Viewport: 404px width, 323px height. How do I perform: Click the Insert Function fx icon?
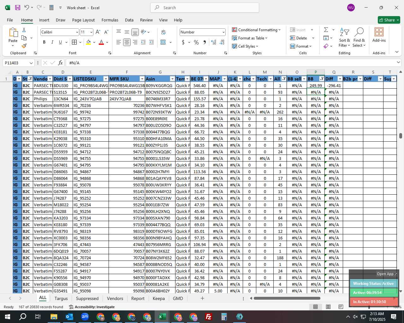pos(61,63)
